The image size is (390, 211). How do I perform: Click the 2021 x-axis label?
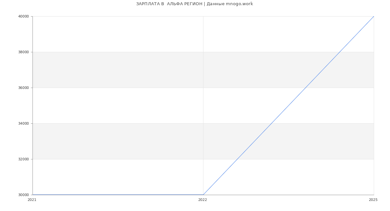click(32, 200)
